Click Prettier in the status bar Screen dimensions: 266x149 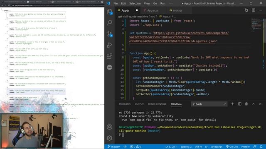click(246, 147)
